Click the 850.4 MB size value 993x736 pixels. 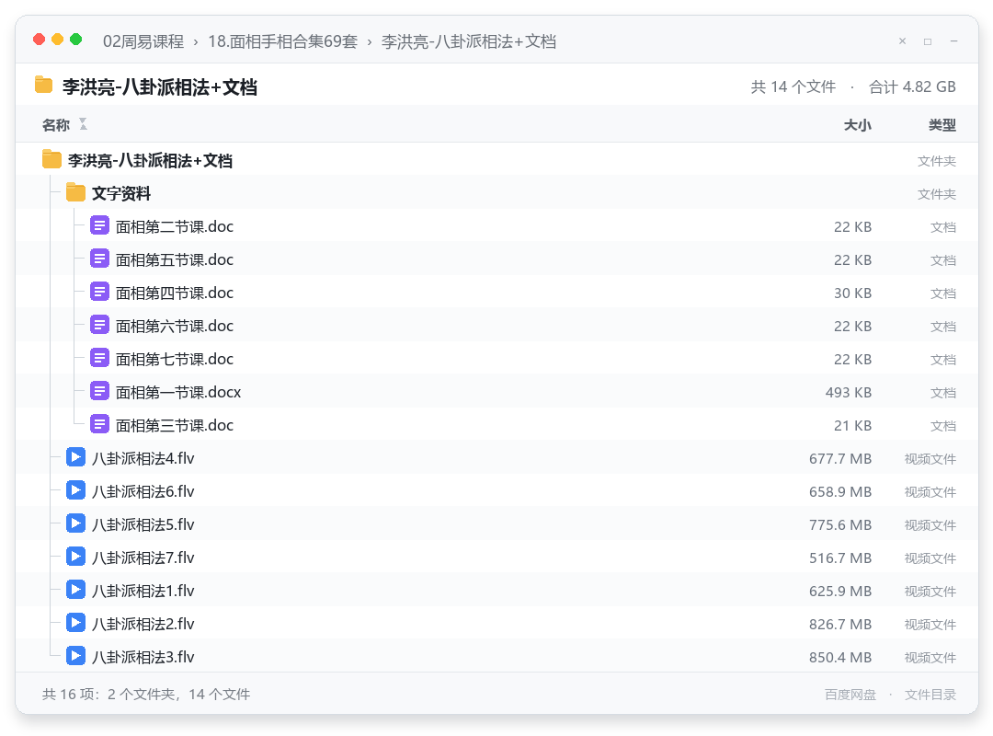[840, 658]
